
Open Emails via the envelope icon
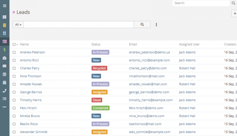coord(5,66)
